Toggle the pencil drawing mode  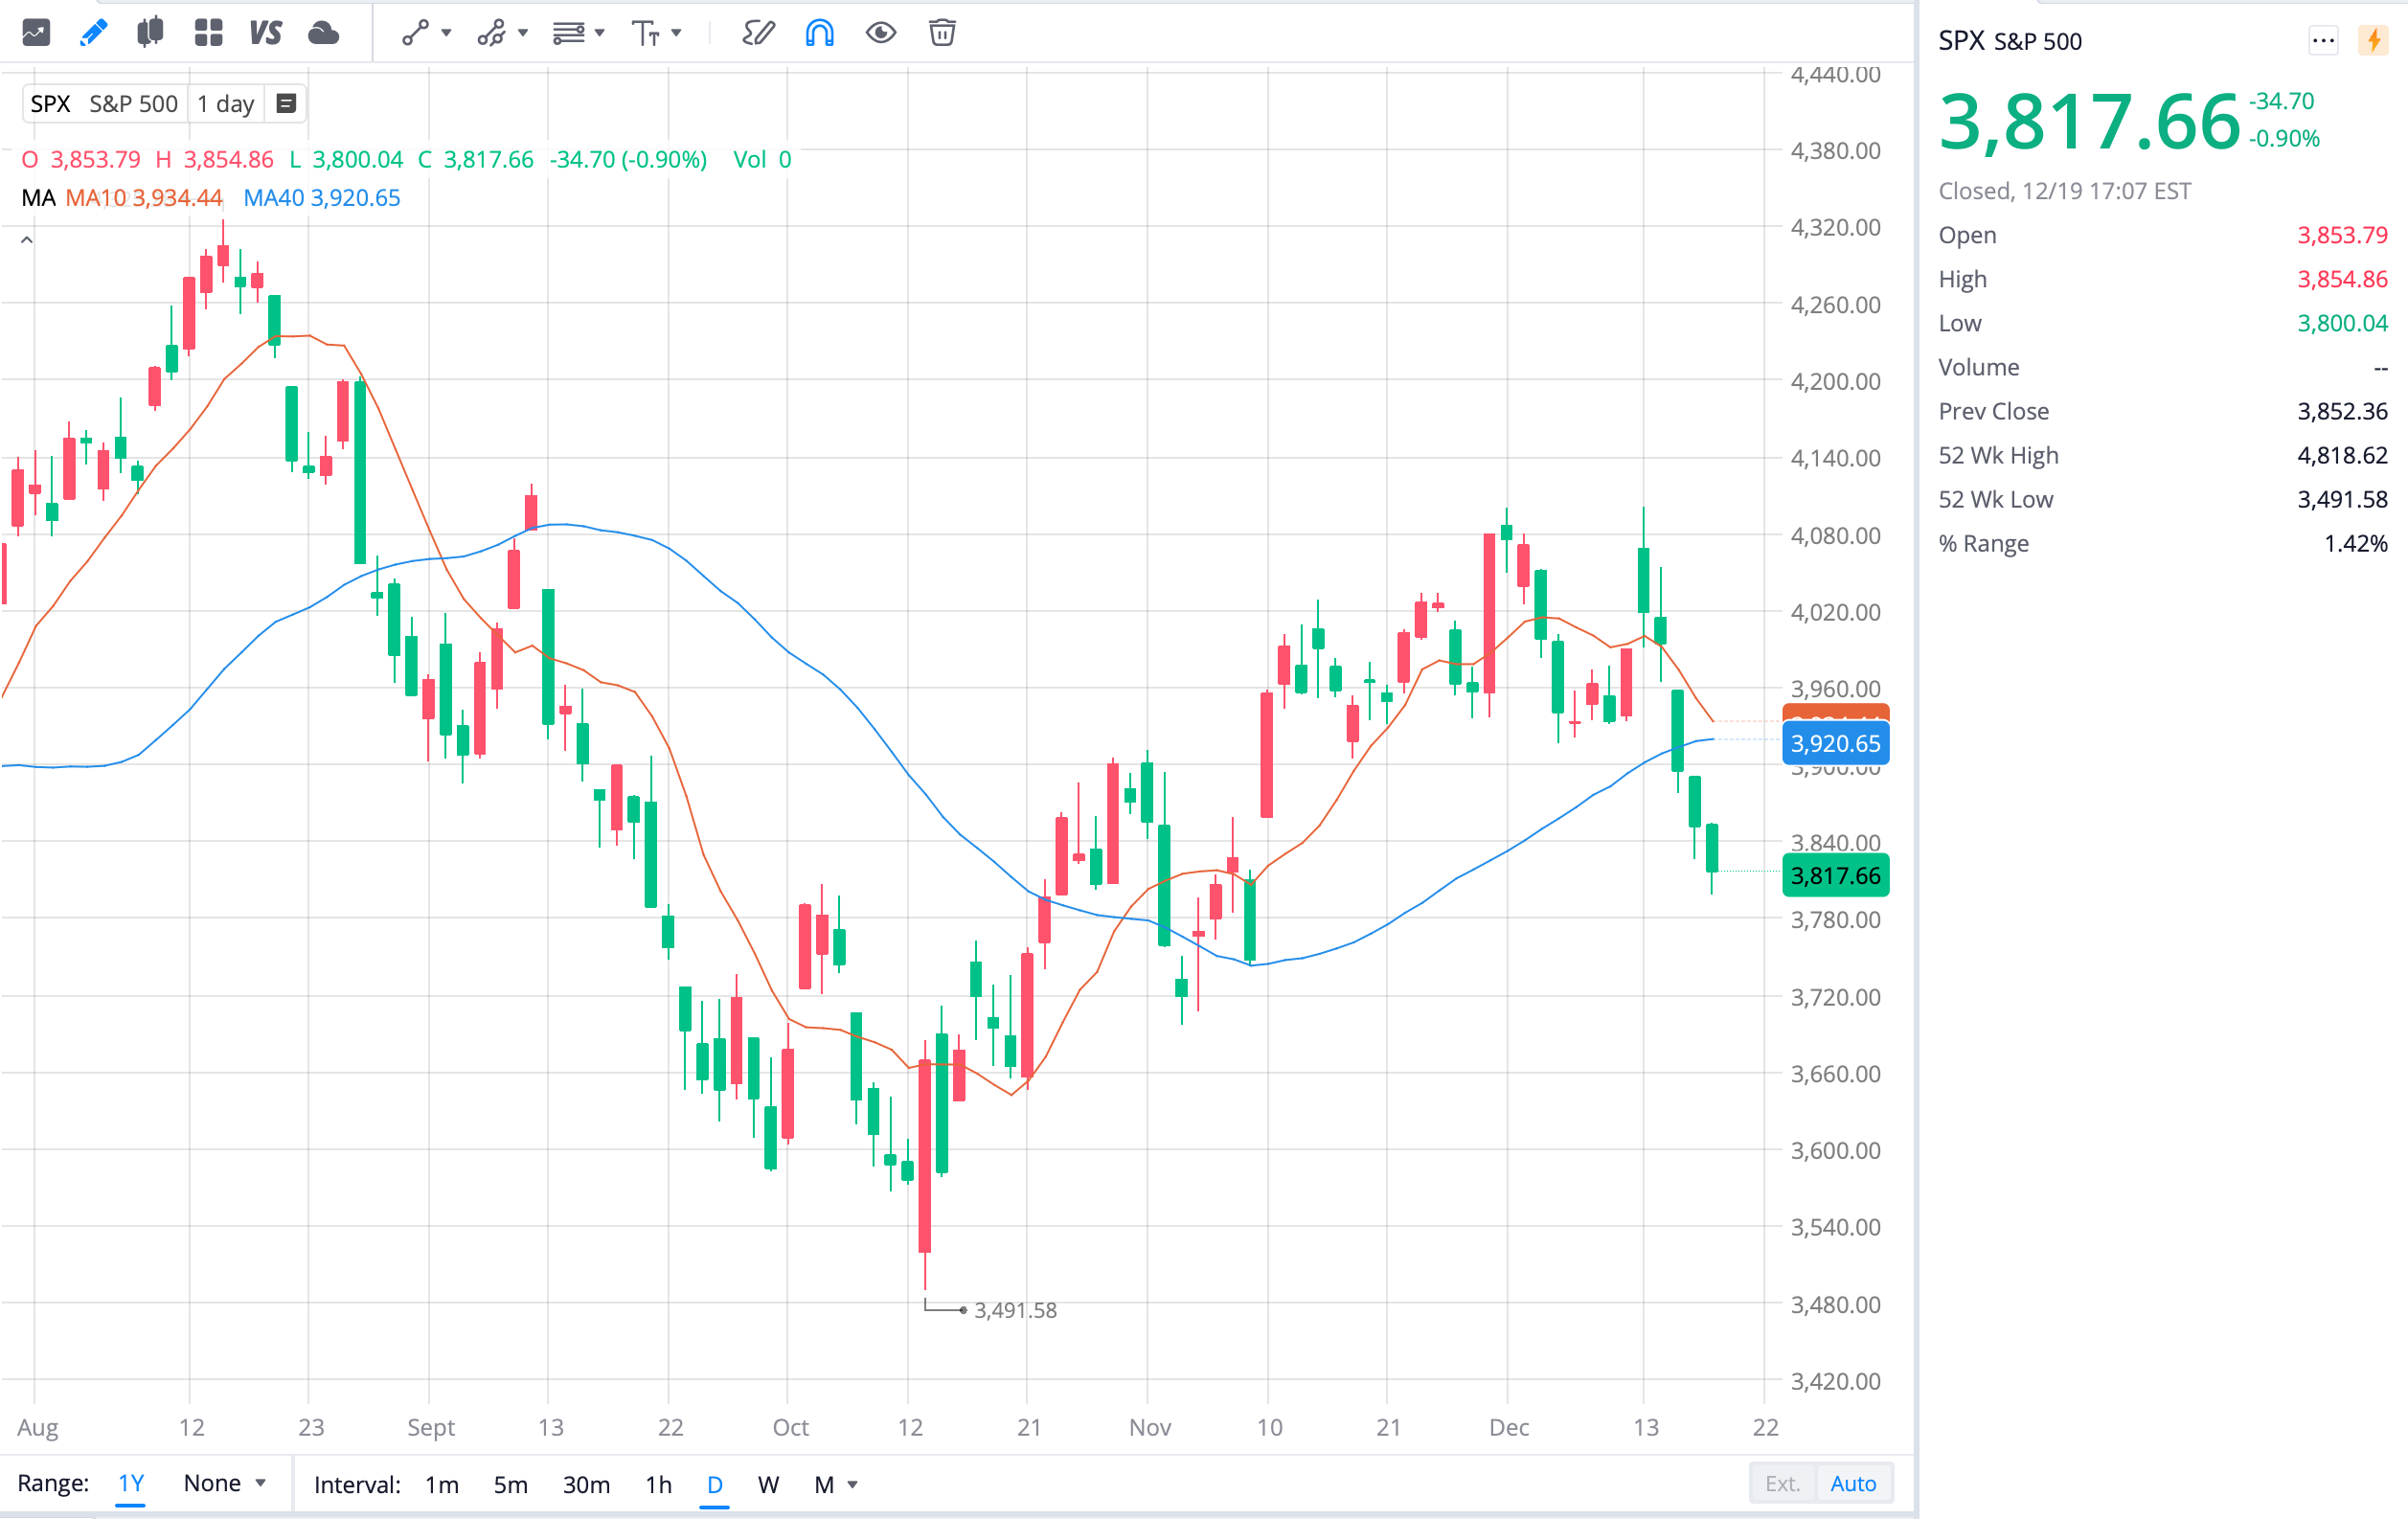[x=92, y=33]
